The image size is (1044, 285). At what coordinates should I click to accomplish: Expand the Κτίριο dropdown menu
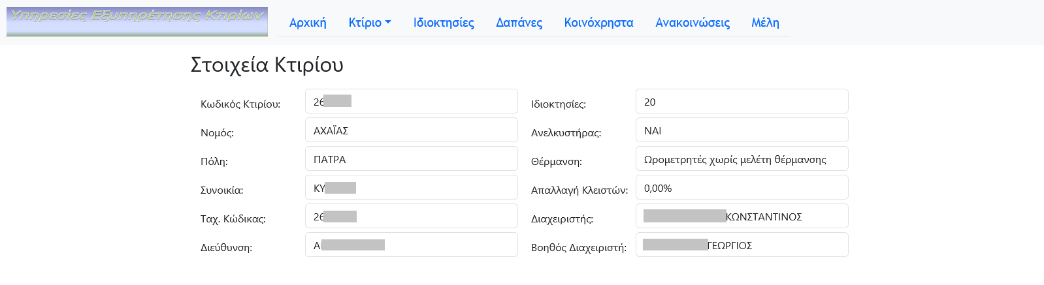click(369, 23)
